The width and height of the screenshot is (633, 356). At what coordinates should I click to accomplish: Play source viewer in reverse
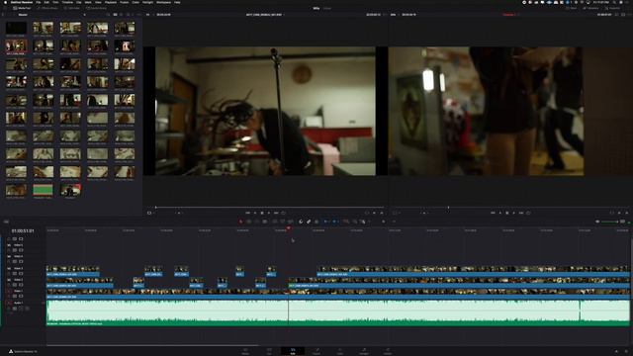[255, 213]
